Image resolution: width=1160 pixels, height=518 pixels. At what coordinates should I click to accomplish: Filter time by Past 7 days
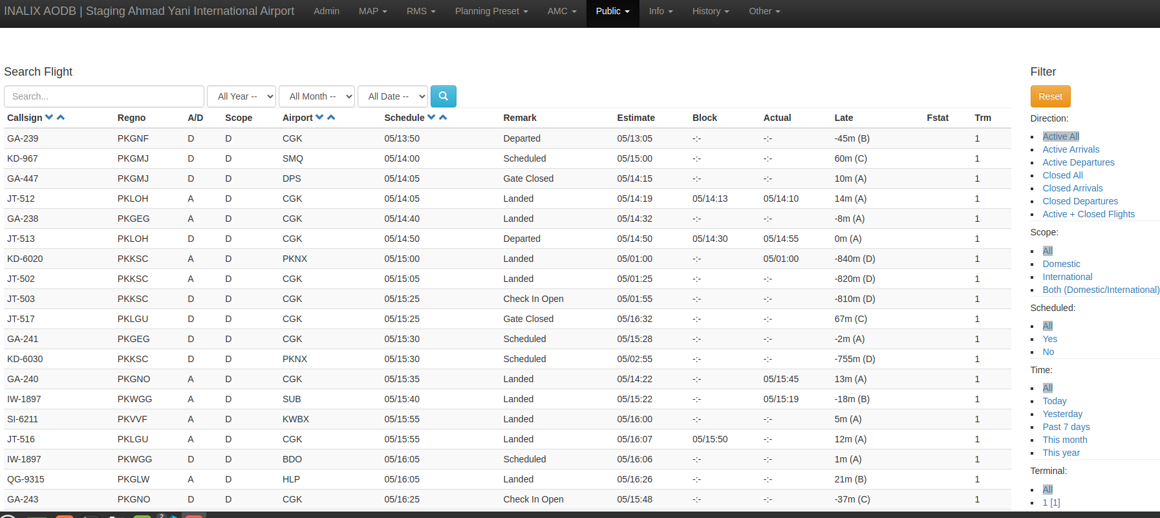(x=1066, y=427)
